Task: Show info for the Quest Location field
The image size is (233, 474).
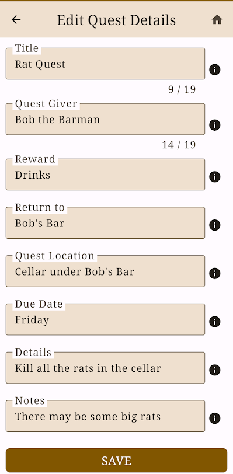Action: tap(214, 273)
